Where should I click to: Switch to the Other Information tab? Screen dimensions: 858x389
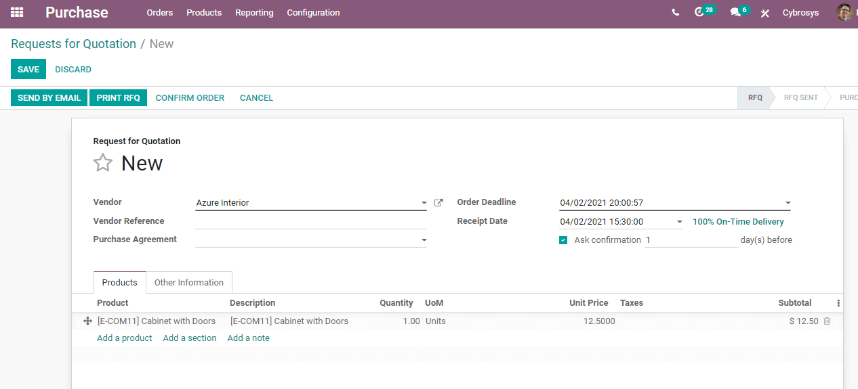(189, 283)
